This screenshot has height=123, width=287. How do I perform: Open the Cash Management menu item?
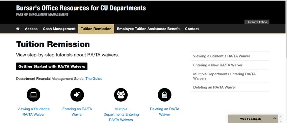click(x=59, y=29)
